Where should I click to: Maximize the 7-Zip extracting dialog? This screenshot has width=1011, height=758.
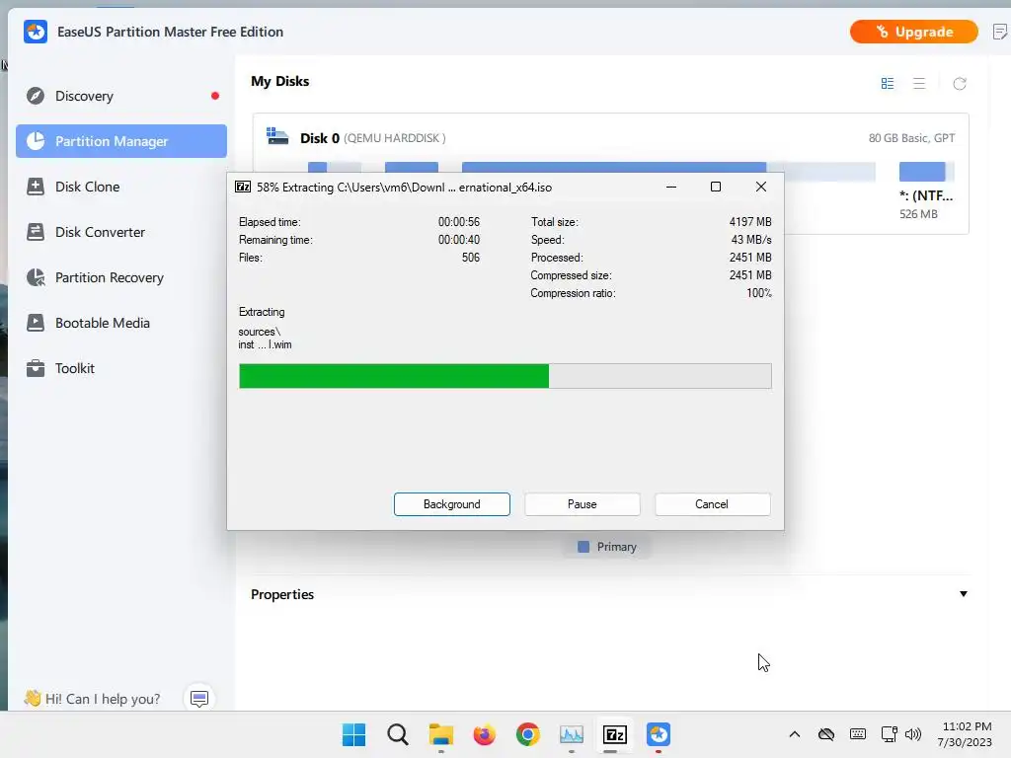(716, 187)
